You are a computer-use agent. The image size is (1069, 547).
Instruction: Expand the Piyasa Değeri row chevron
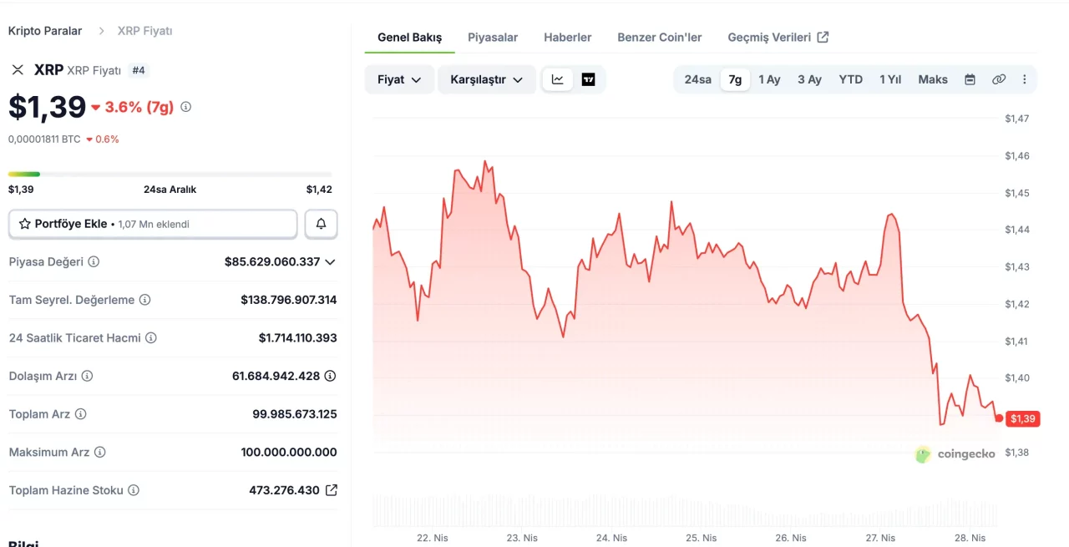(x=330, y=261)
